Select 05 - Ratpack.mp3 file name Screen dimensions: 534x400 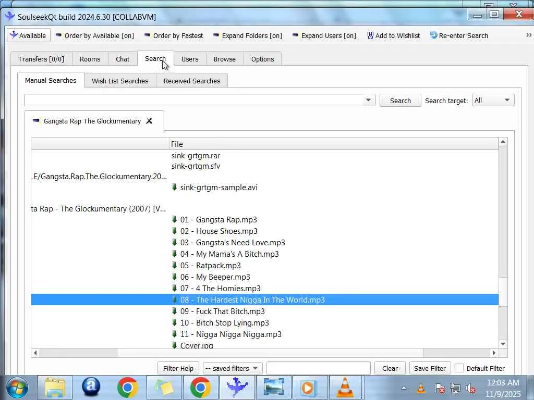211,266
